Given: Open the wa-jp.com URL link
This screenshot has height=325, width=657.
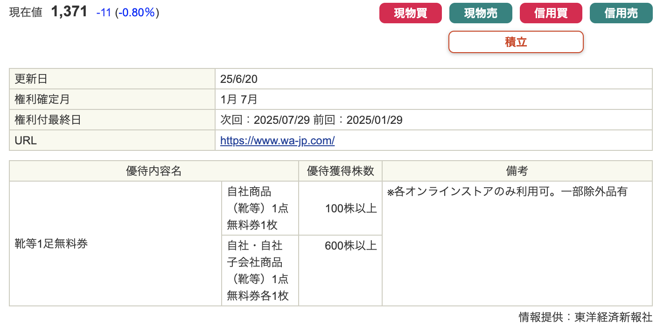Looking at the screenshot, I should tap(277, 141).
